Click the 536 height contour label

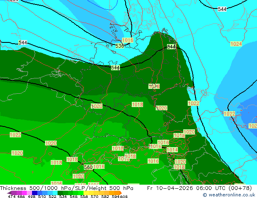(x=120, y=46)
